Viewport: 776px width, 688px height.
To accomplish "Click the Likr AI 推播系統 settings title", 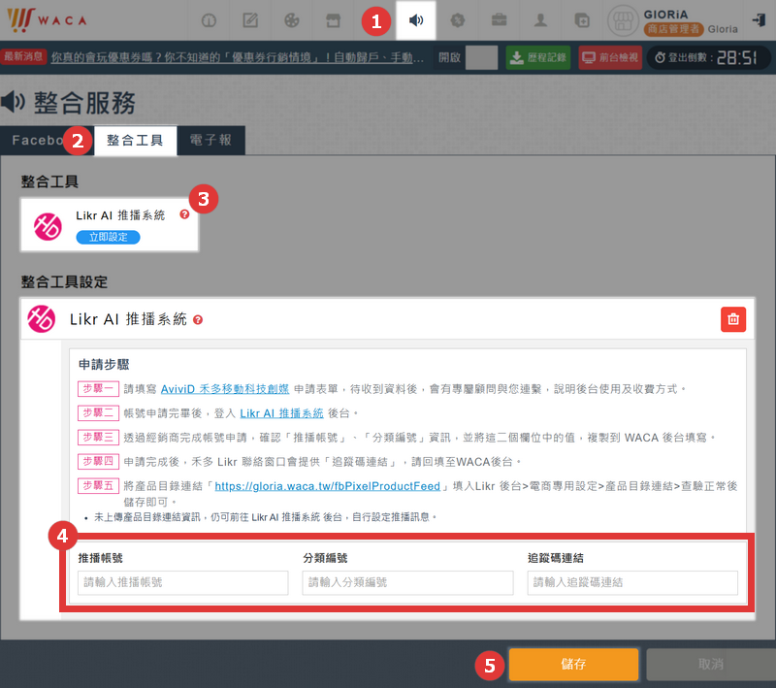I will [x=129, y=319].
